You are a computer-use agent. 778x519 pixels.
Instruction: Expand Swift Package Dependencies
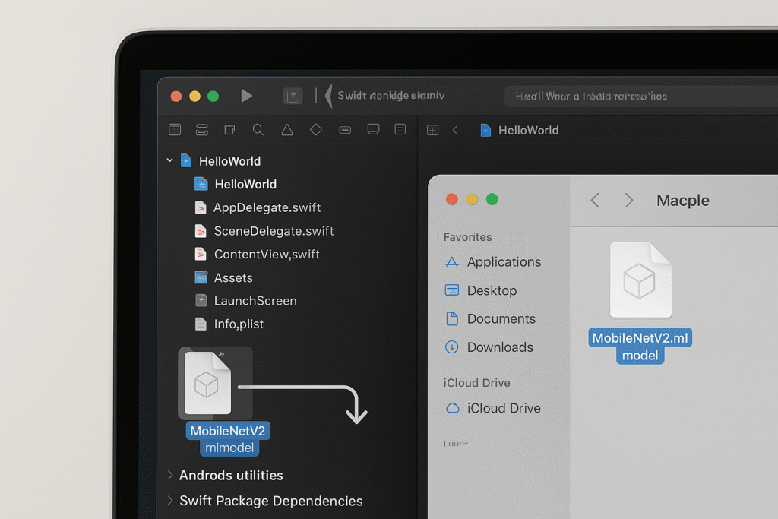(169, 501)
